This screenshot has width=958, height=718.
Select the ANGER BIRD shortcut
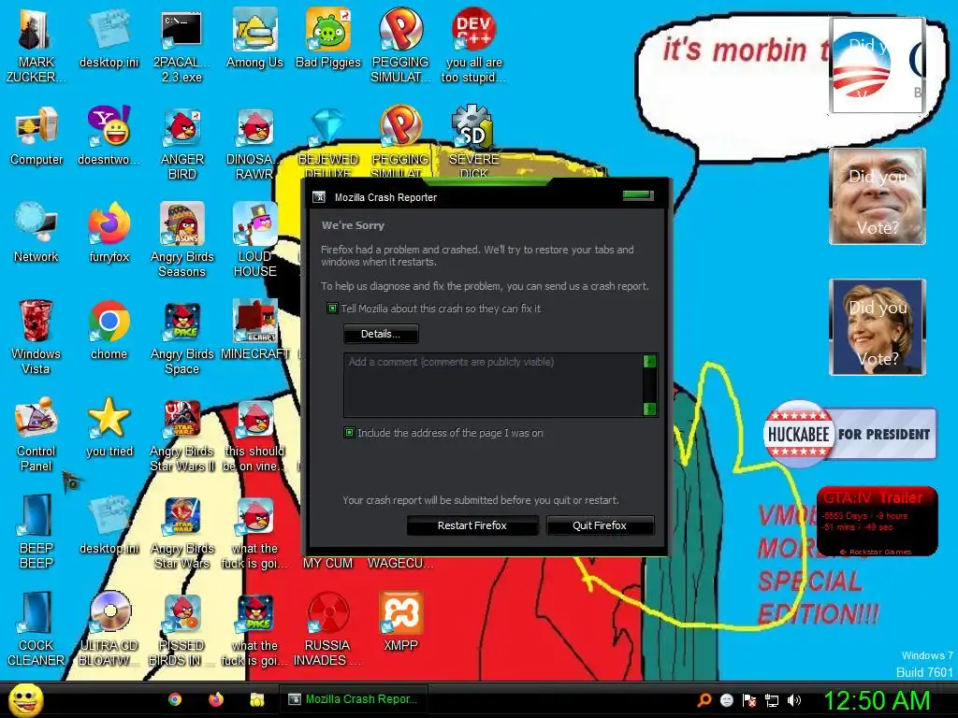point(181,142)
